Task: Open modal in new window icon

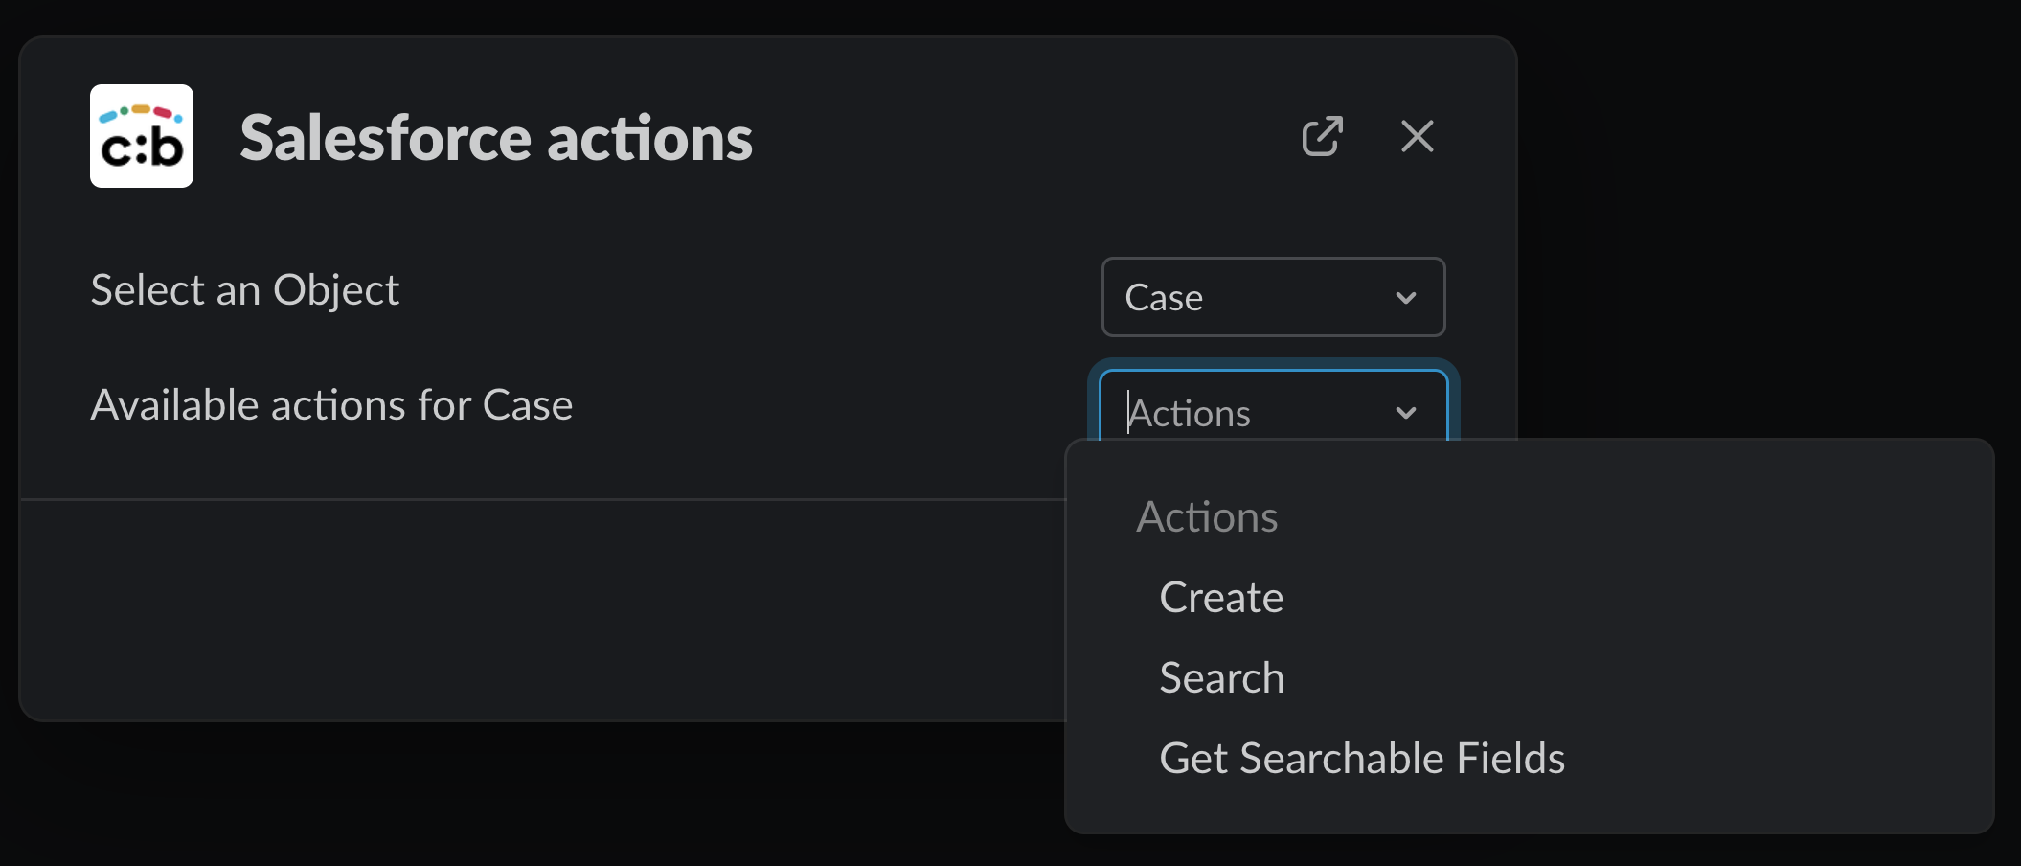Action: pyautogui.click(x=1322, y=136)
